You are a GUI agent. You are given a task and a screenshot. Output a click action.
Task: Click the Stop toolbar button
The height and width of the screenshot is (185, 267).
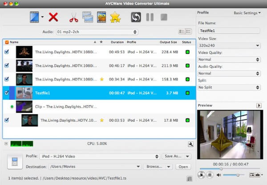(164, 17)
